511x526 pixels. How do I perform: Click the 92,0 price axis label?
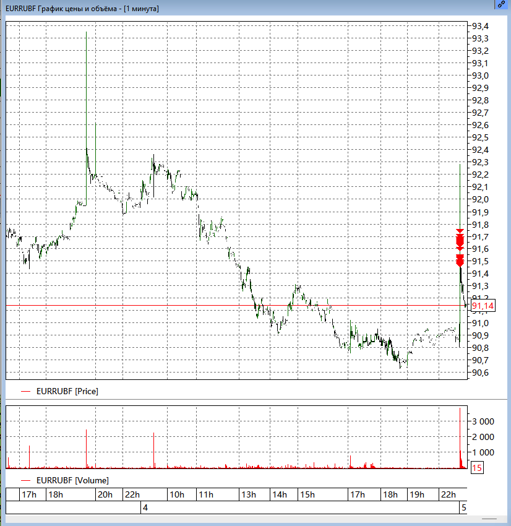click(480, 199)
